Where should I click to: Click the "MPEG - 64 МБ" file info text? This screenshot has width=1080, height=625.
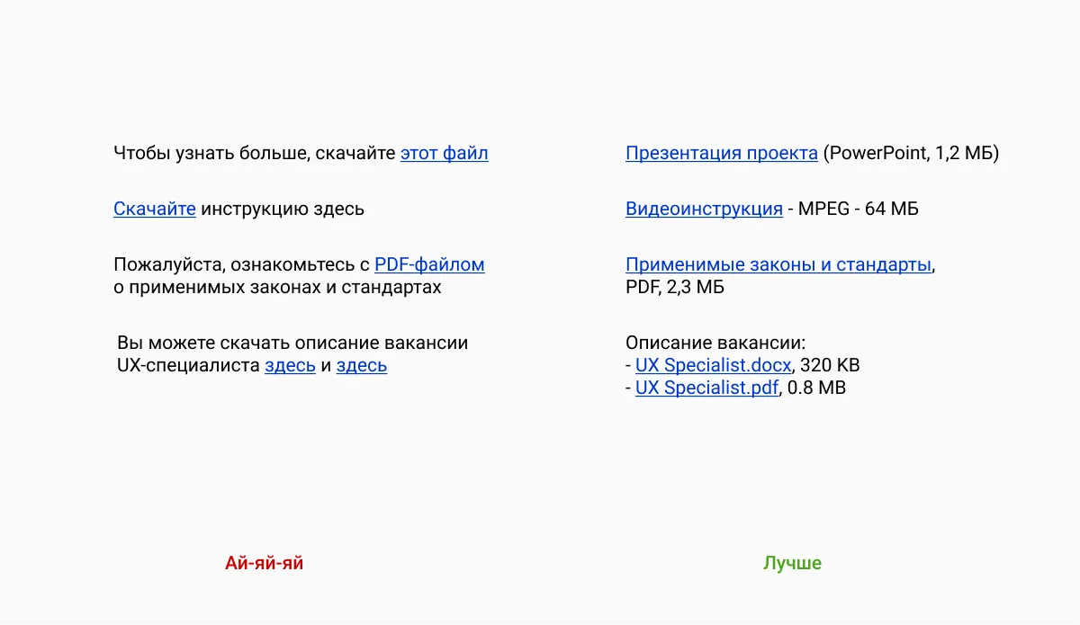859,209
